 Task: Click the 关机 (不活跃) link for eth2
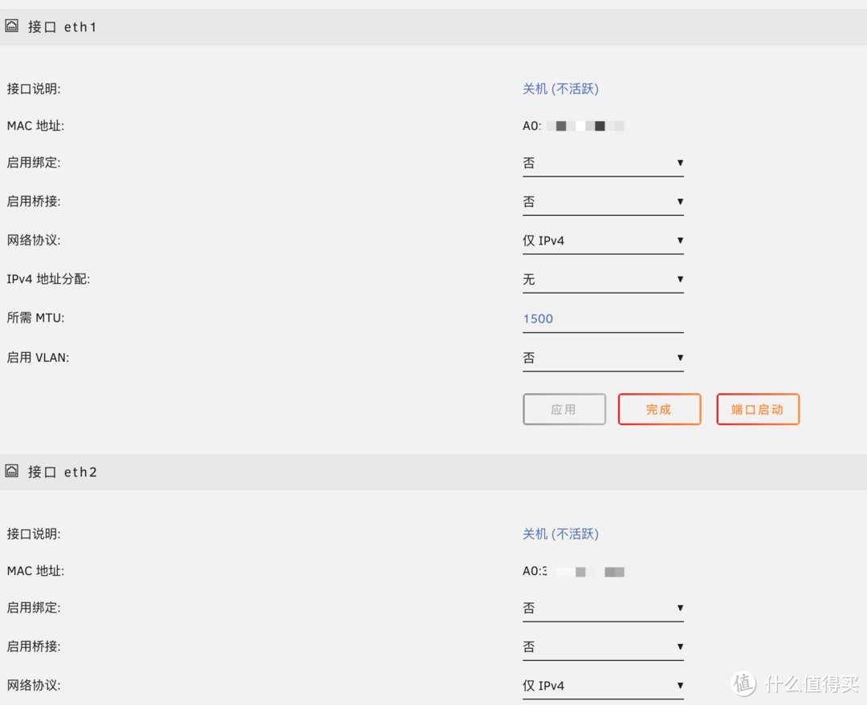click(x=560, y=533)
